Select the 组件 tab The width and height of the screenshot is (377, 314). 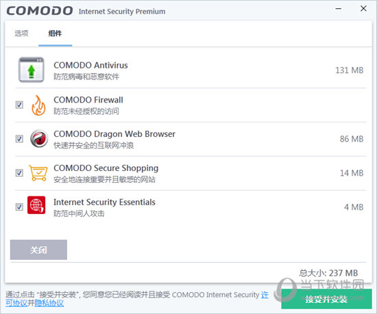pos(55,34)
